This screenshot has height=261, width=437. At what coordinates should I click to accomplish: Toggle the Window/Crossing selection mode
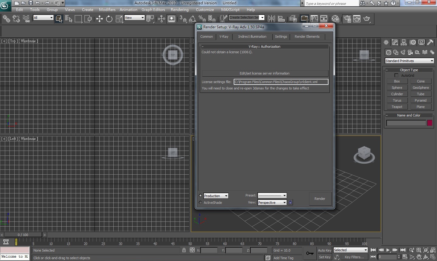click(x=88, y=19)
